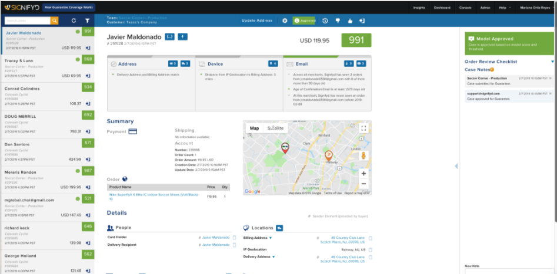Screen dimensions: 557x274
Task: Click the lightning bolt badge beside Javier Maldonado
Action: click(x=182, y=36)
